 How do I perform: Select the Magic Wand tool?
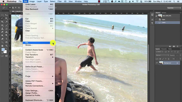(x=6, y=18)
